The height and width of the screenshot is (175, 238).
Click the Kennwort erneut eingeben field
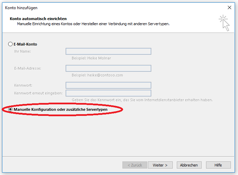coord(108,93)
